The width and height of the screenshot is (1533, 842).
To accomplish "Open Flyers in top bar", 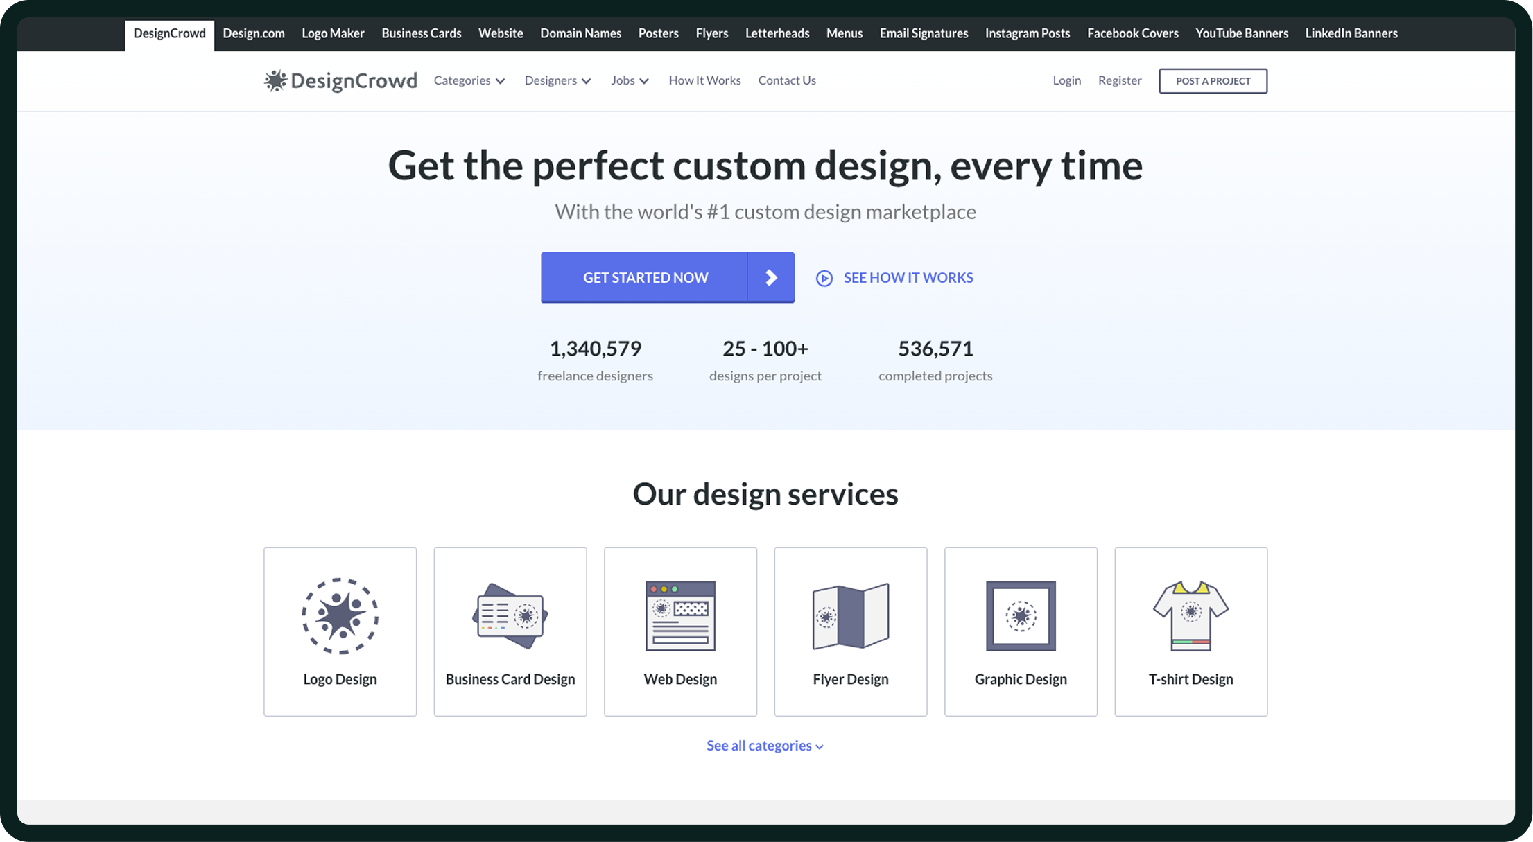I will (712, 33).
